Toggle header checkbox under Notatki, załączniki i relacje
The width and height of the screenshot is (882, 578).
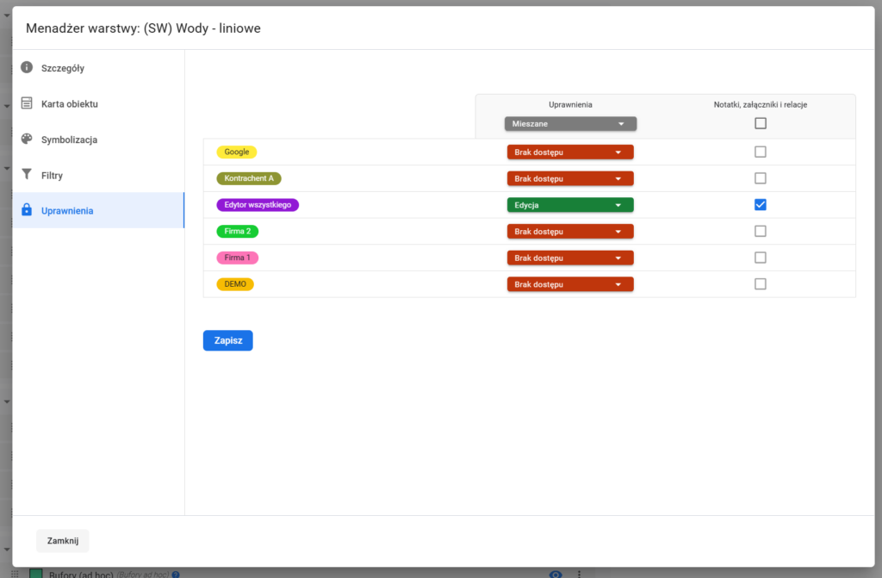pyautogui.click(x=760, y=123)
